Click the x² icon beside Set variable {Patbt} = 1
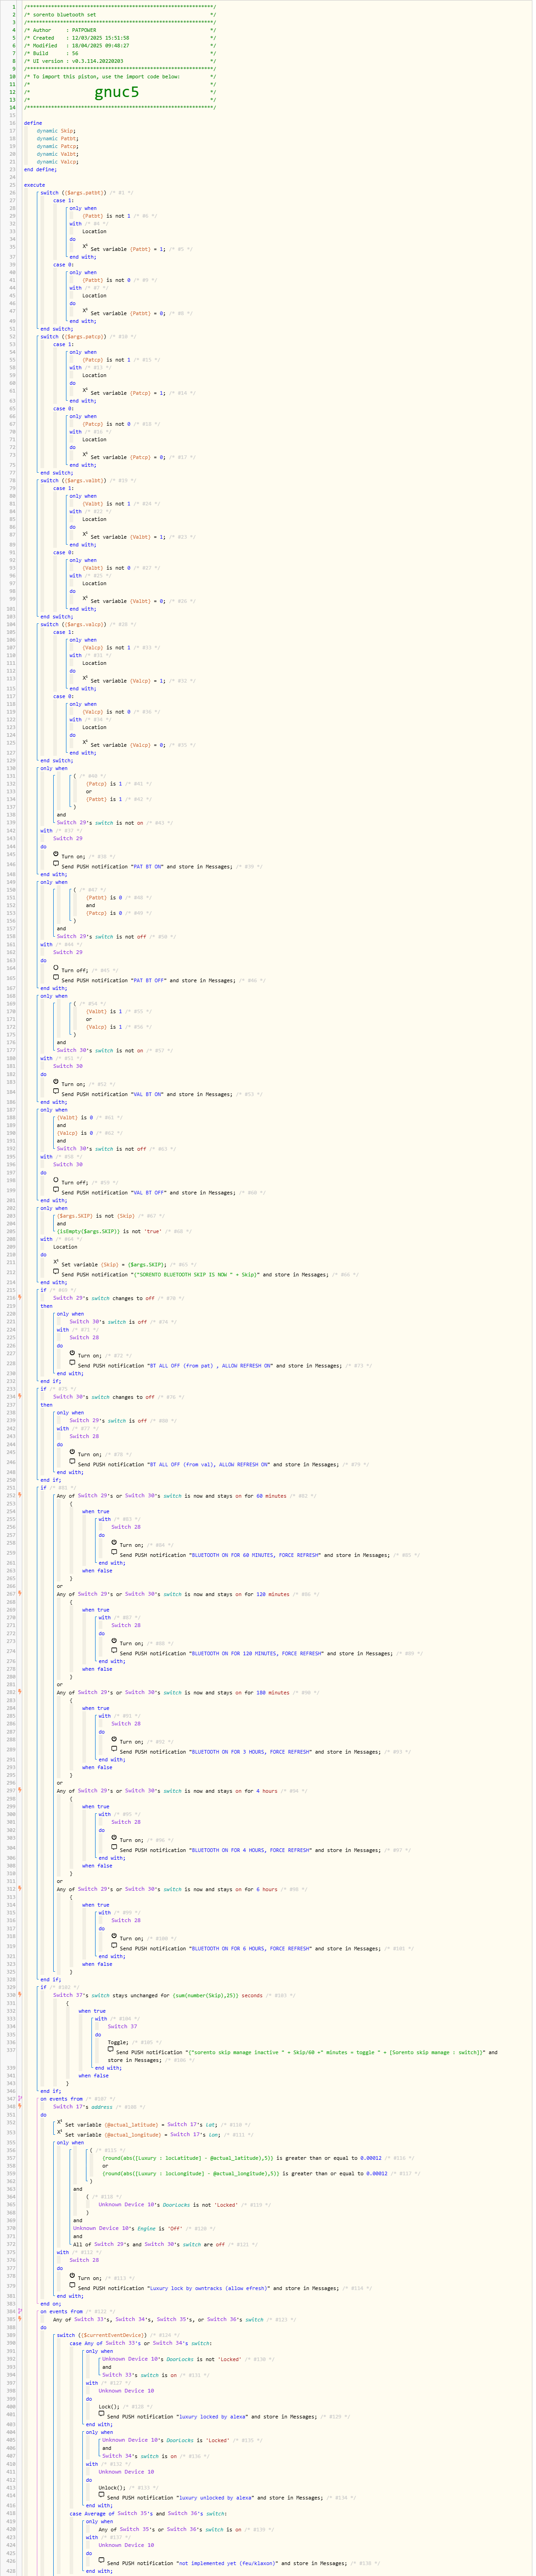Screen dimensions: 536x2576 pos(85,247)
